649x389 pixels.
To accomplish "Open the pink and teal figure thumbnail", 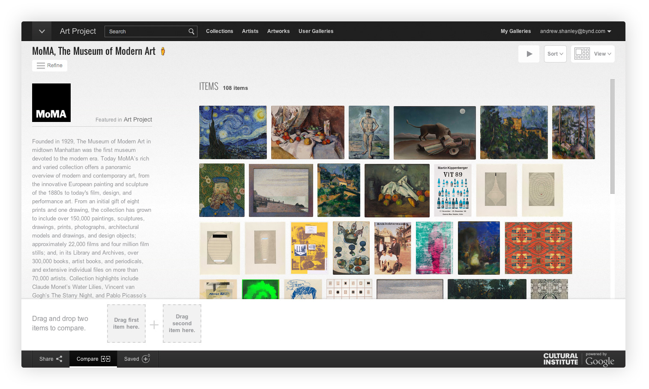I will coord(434,248).
